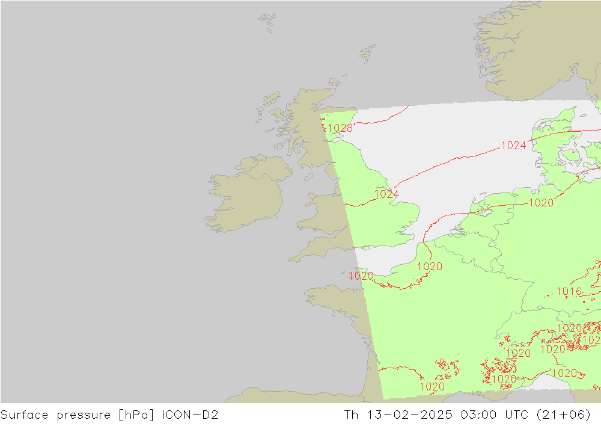Click the 1020 label over northern Germany
Image resolution: width=601 pixels, height=441 pixels.
click(541, 203)
